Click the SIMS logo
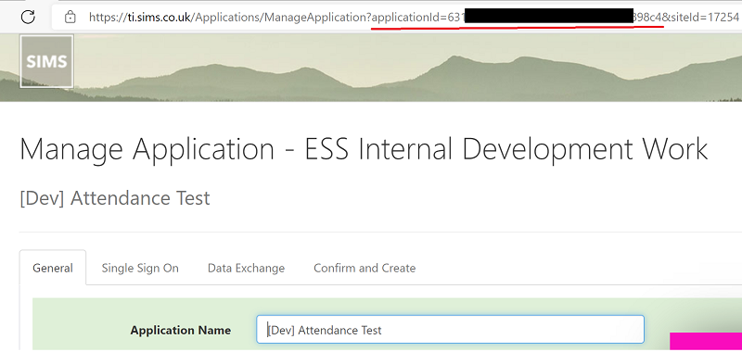Screen dimensions: 742x352 click(x=47, y=61)
